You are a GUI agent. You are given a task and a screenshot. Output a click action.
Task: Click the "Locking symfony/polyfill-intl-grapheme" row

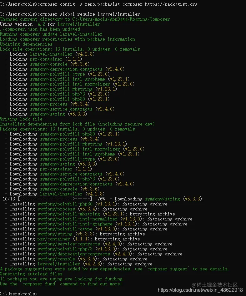pos(67,79)
